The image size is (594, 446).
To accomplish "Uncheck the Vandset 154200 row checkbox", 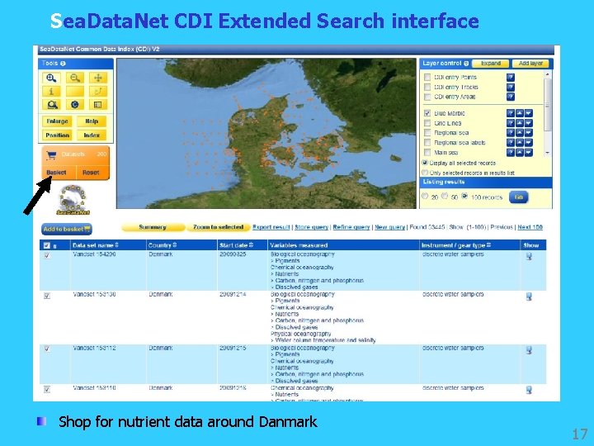I will [47, 255].
